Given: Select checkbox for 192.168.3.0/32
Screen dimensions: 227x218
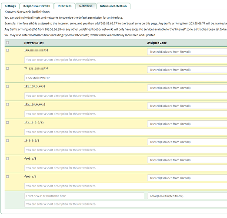Looking at the screenshot, I should pyautogui.click(x=7, y=86).
